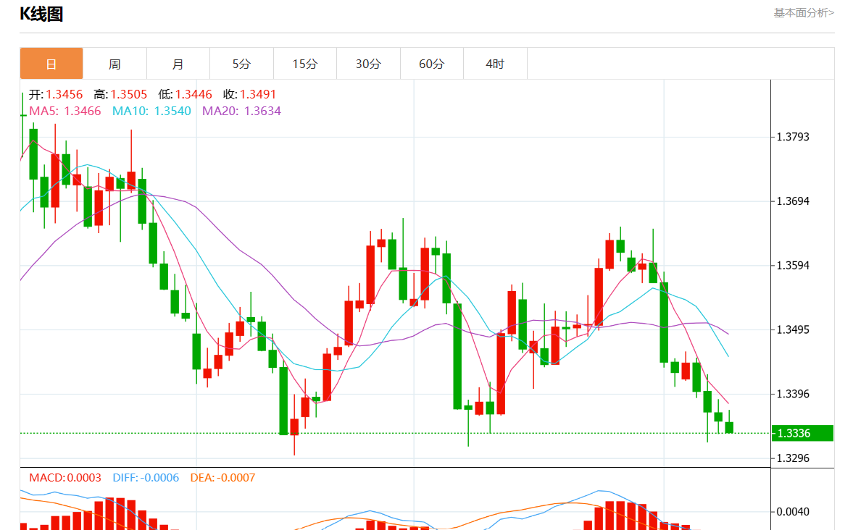Image resolution: width=853 pixels, height=530 pixels.
Task: Click the 0.0040 MACD axis label
Action: click(793, 511)
